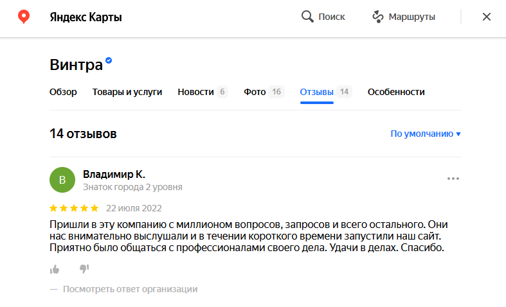The height and width of the screenshot is (307, 506).
Task: Open the Товары и услуги tab
Action: [127, 92]
